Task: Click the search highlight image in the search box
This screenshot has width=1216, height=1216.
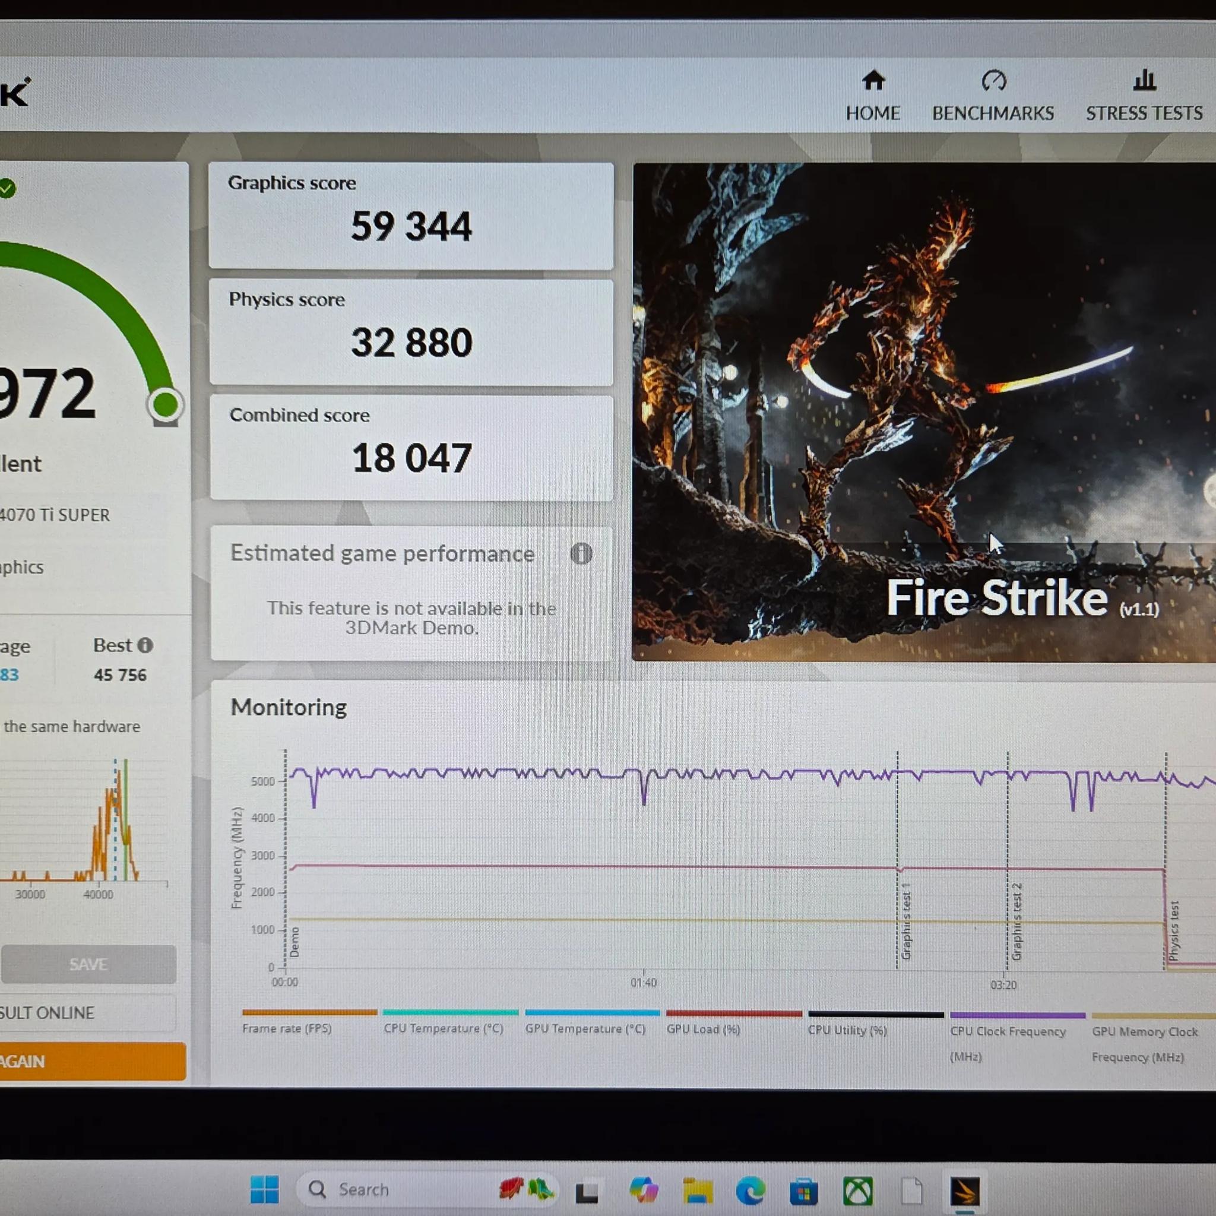Action: click(526, 1189)
